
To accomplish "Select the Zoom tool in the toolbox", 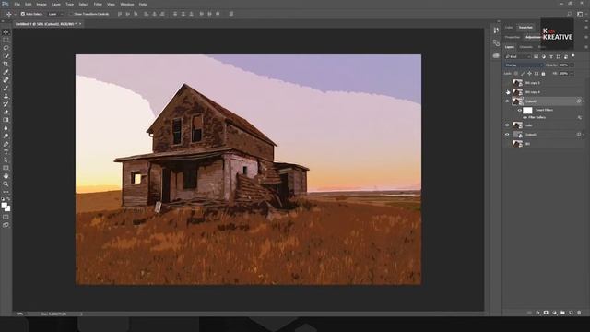I will [x=6, y=184].
